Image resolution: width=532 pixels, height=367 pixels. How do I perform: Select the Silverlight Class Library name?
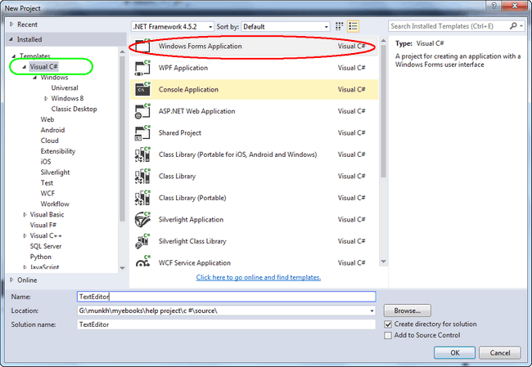coord(192,241)
